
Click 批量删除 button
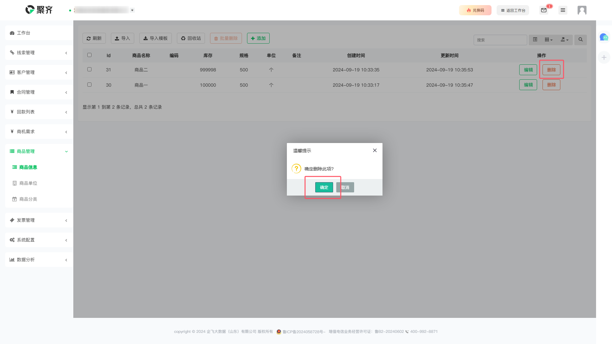click(226, 38)
